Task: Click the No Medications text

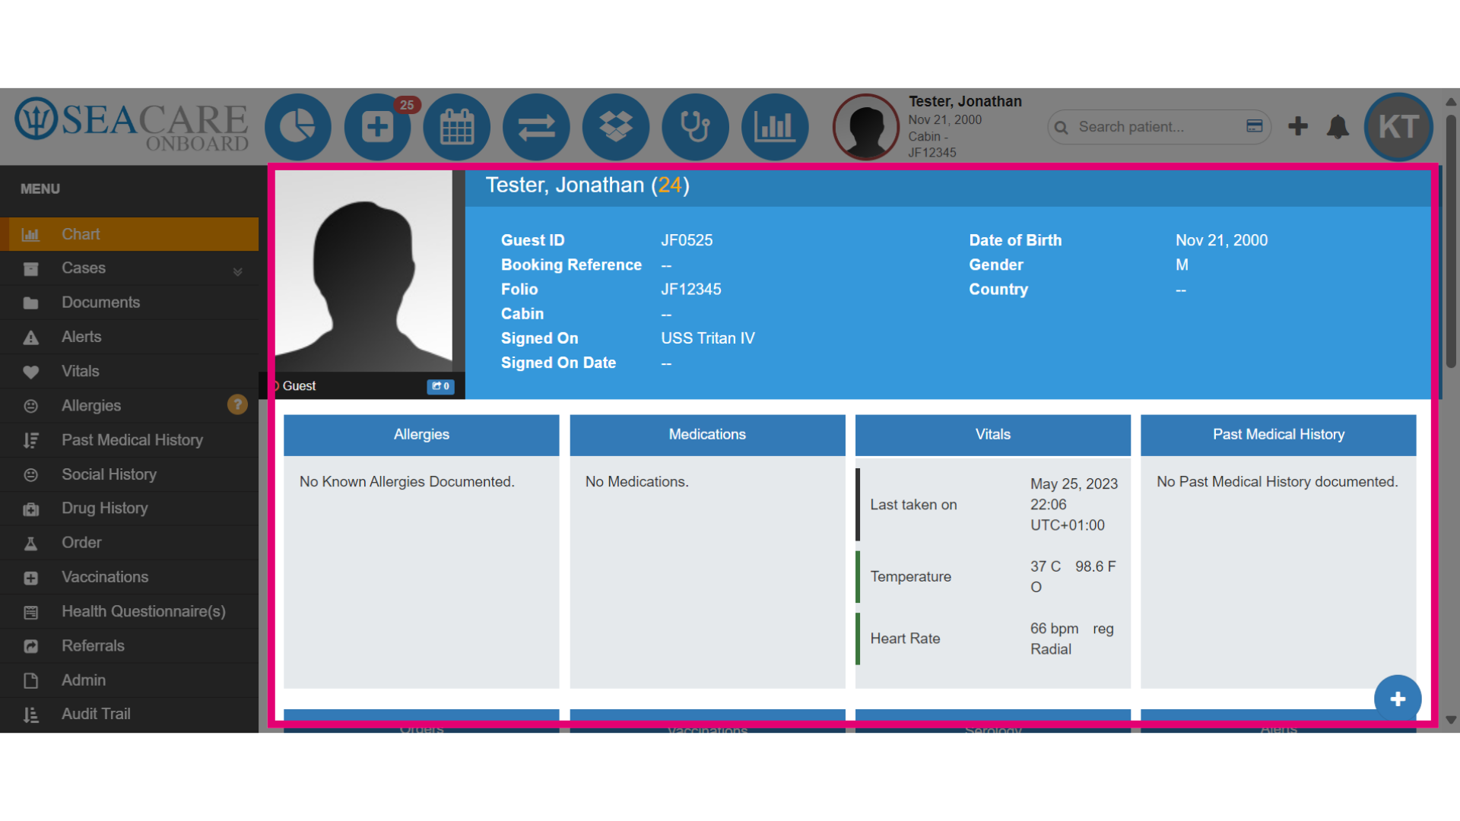Action: click(637, 482)
